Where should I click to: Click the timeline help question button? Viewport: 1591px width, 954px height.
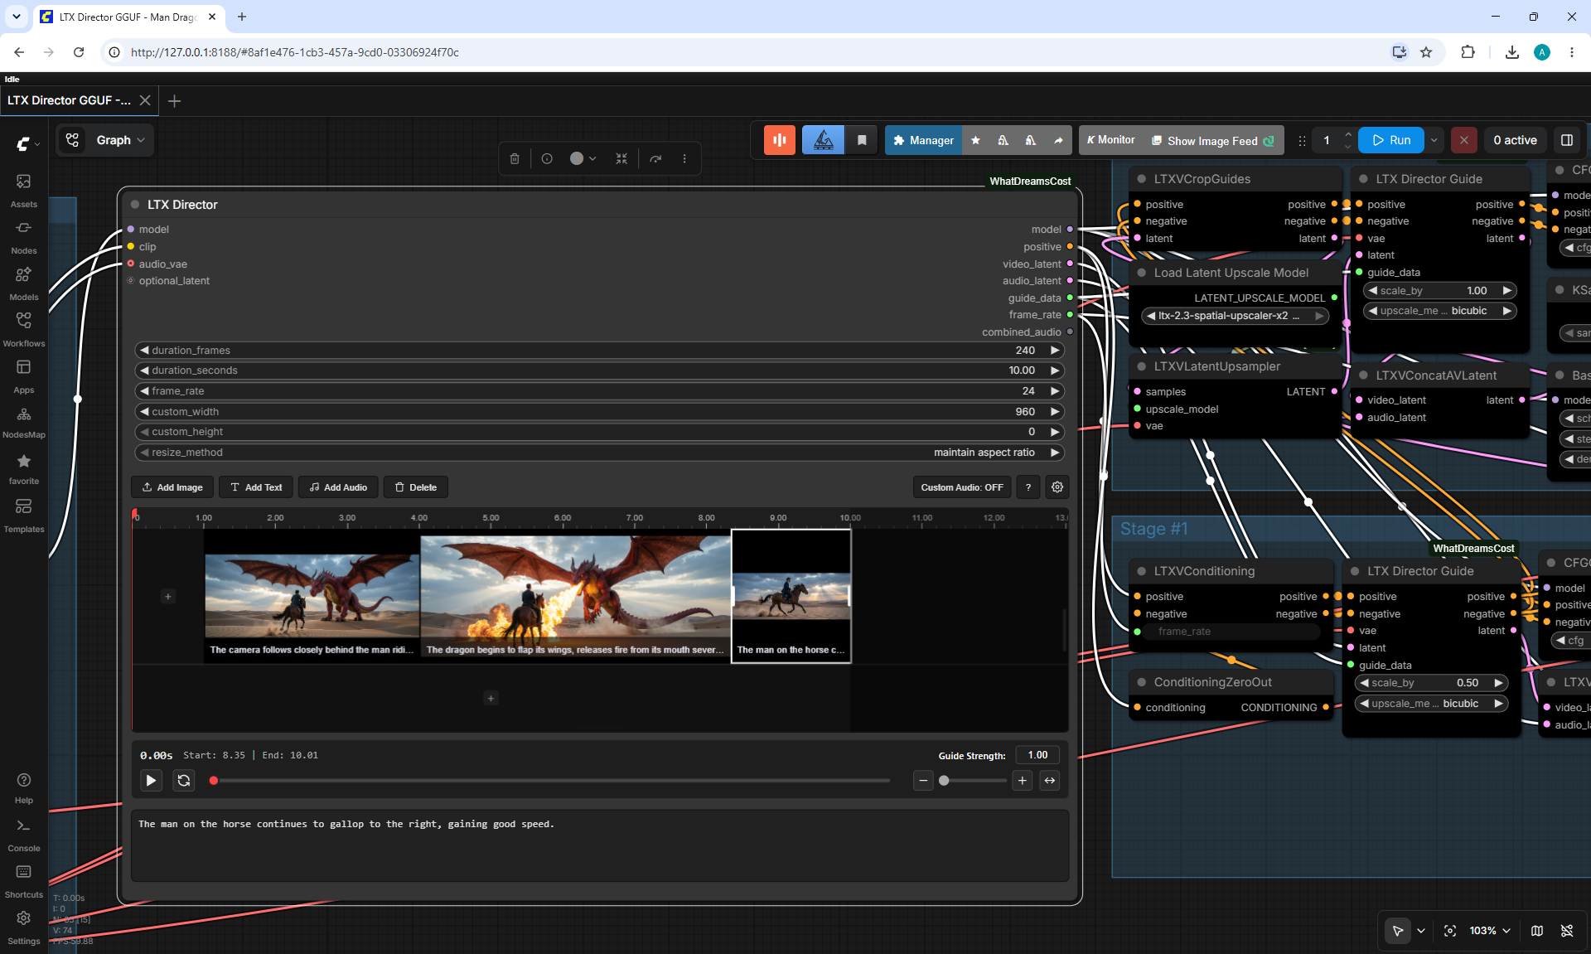tap(1028, 487)
